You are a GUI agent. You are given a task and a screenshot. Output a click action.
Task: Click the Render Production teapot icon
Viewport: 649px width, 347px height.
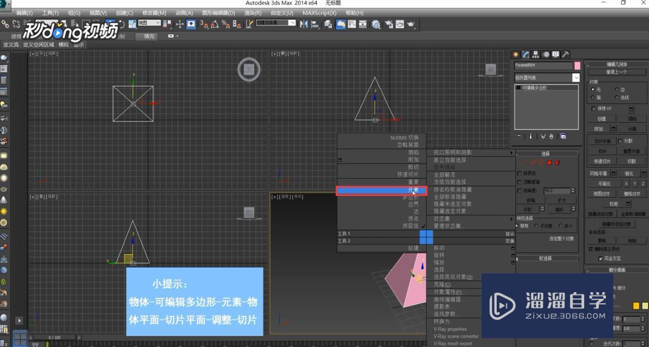coord(410,24)
